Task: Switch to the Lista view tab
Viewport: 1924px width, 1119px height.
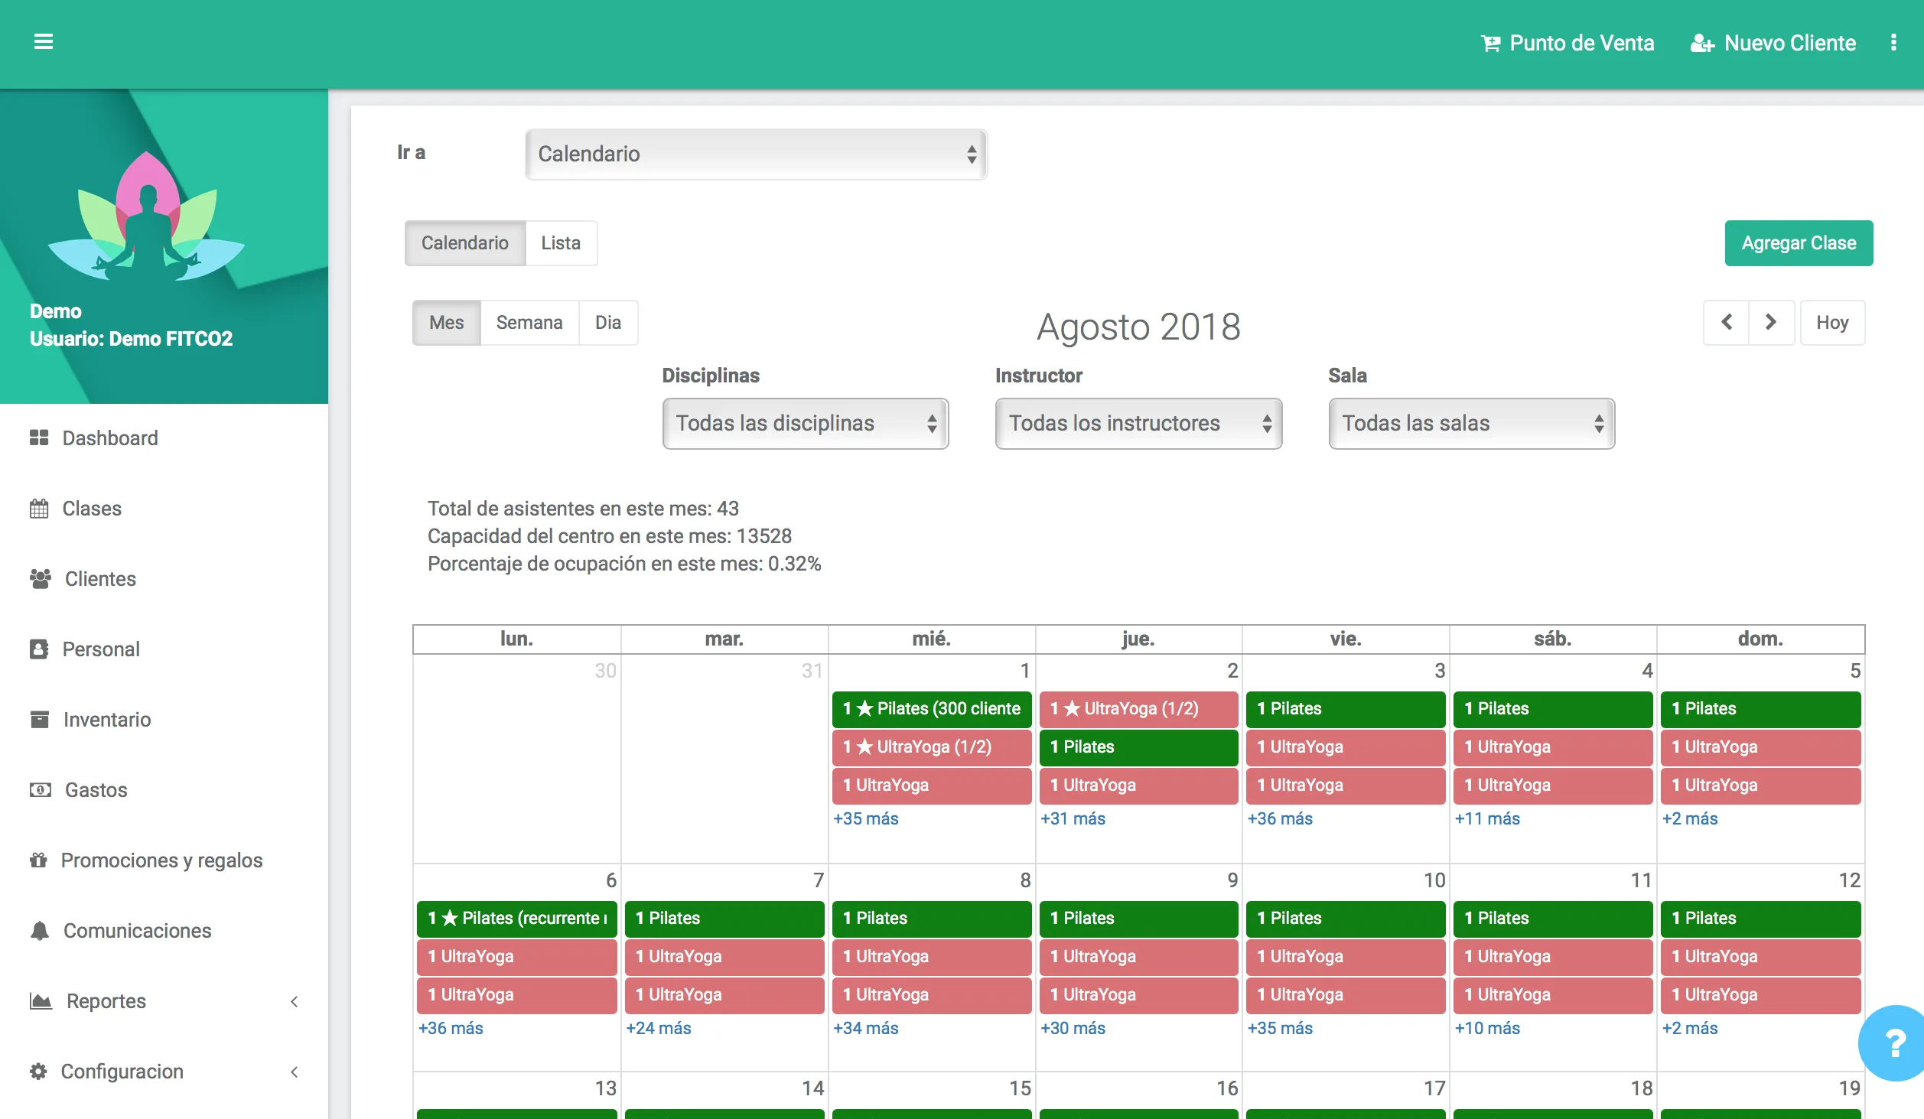Action: (561, 243)
